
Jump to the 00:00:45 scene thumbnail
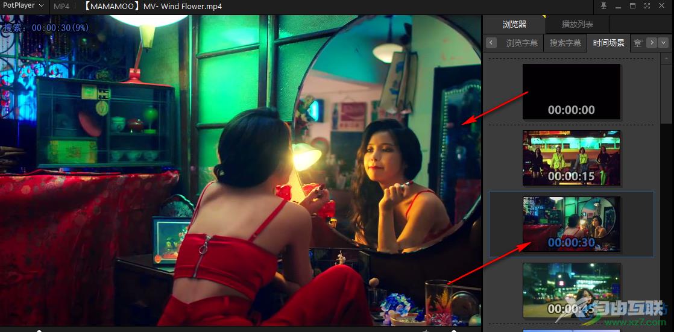click(572, 290)
